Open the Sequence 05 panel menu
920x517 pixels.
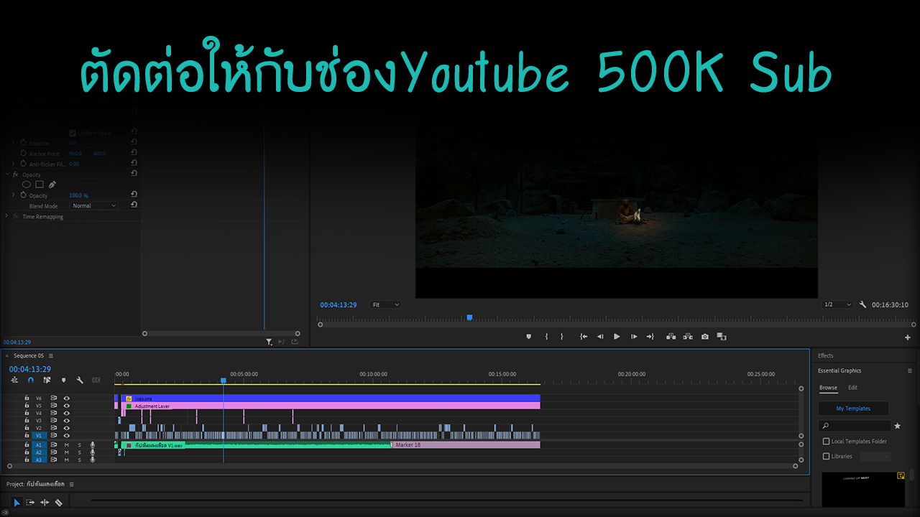(x=51, y=356)
